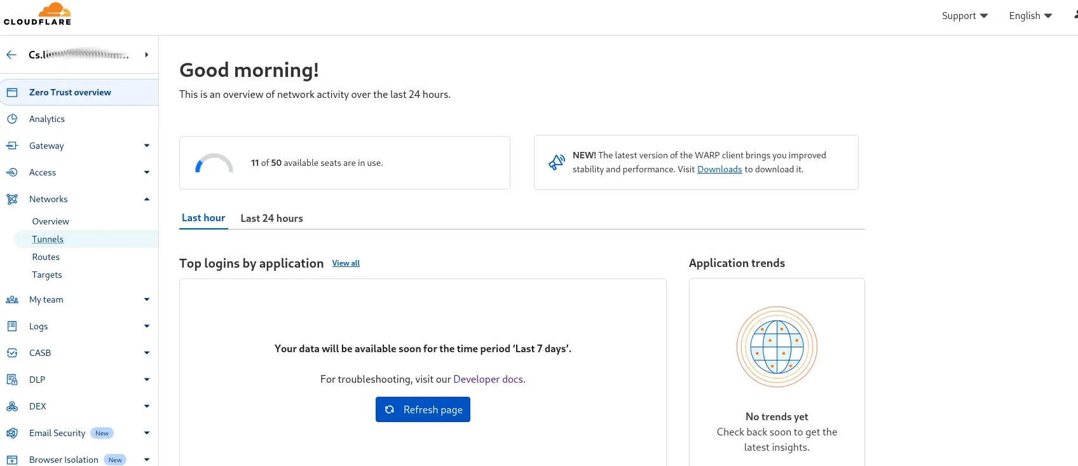Open the Support dropdown menu

[x=965, y=16]
